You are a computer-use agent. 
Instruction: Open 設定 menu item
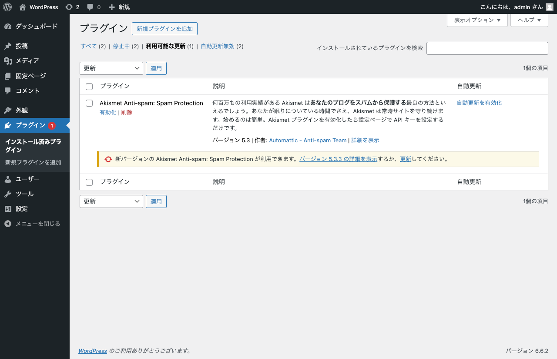pos(35,209)
